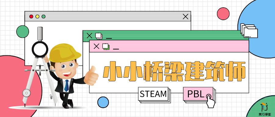Click the STEAM label button
Screen dimensions: 275x117
153,94
